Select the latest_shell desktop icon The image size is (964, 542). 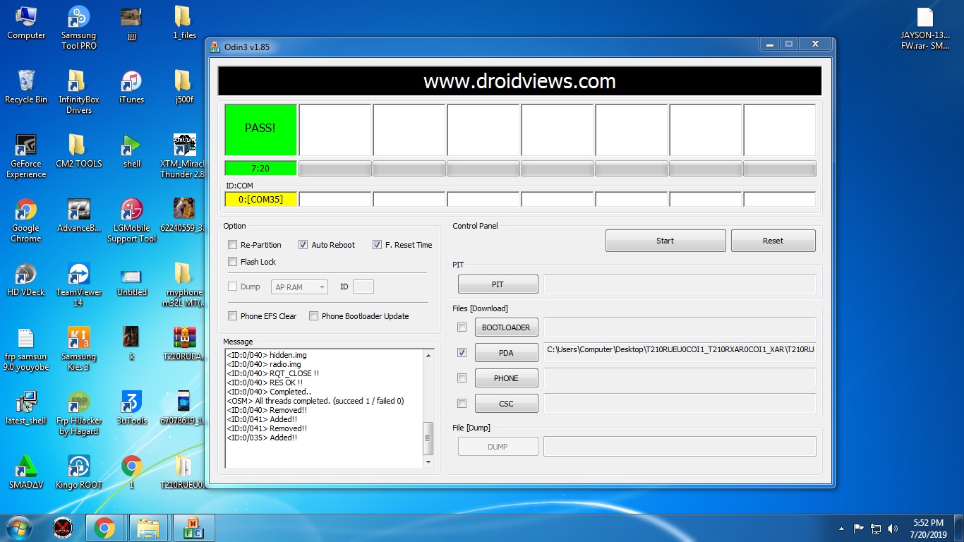(26, 408)
